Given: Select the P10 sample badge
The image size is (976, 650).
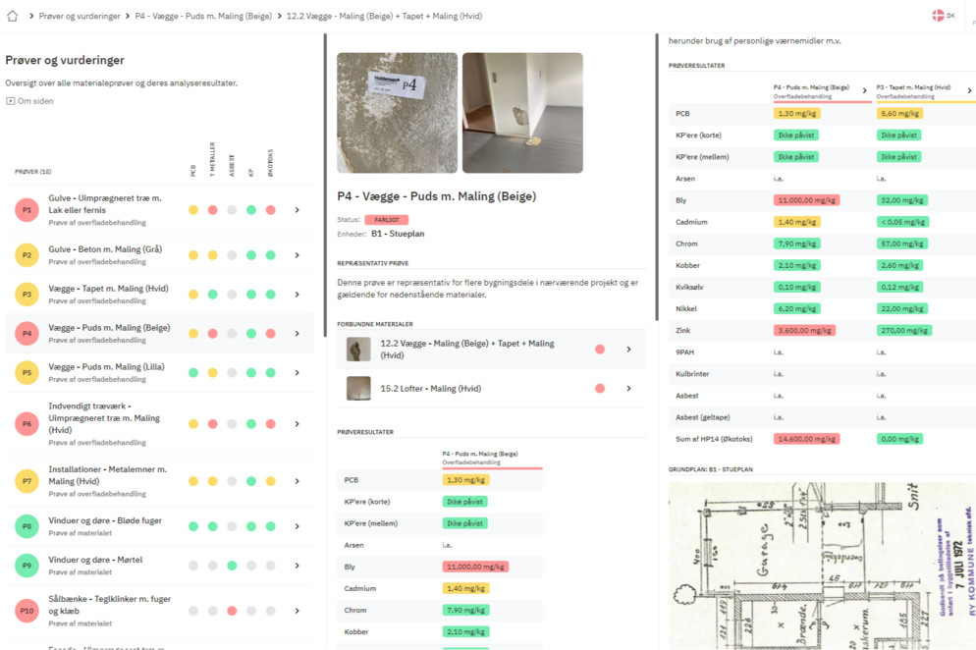Looking at the screenshot, I should click(27, 611).
